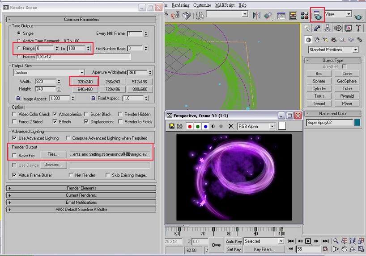Click the Mirror tool icon
Image resolution: width=366 pixels, height=256 pixels.
[256, 16]
